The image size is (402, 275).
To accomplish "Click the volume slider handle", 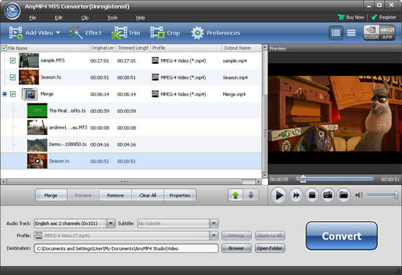I will (396, 195).
